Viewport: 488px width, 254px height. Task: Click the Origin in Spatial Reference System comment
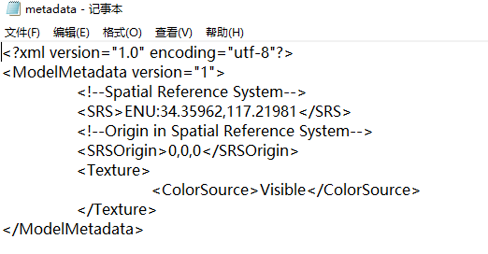(x=225, y=131)
